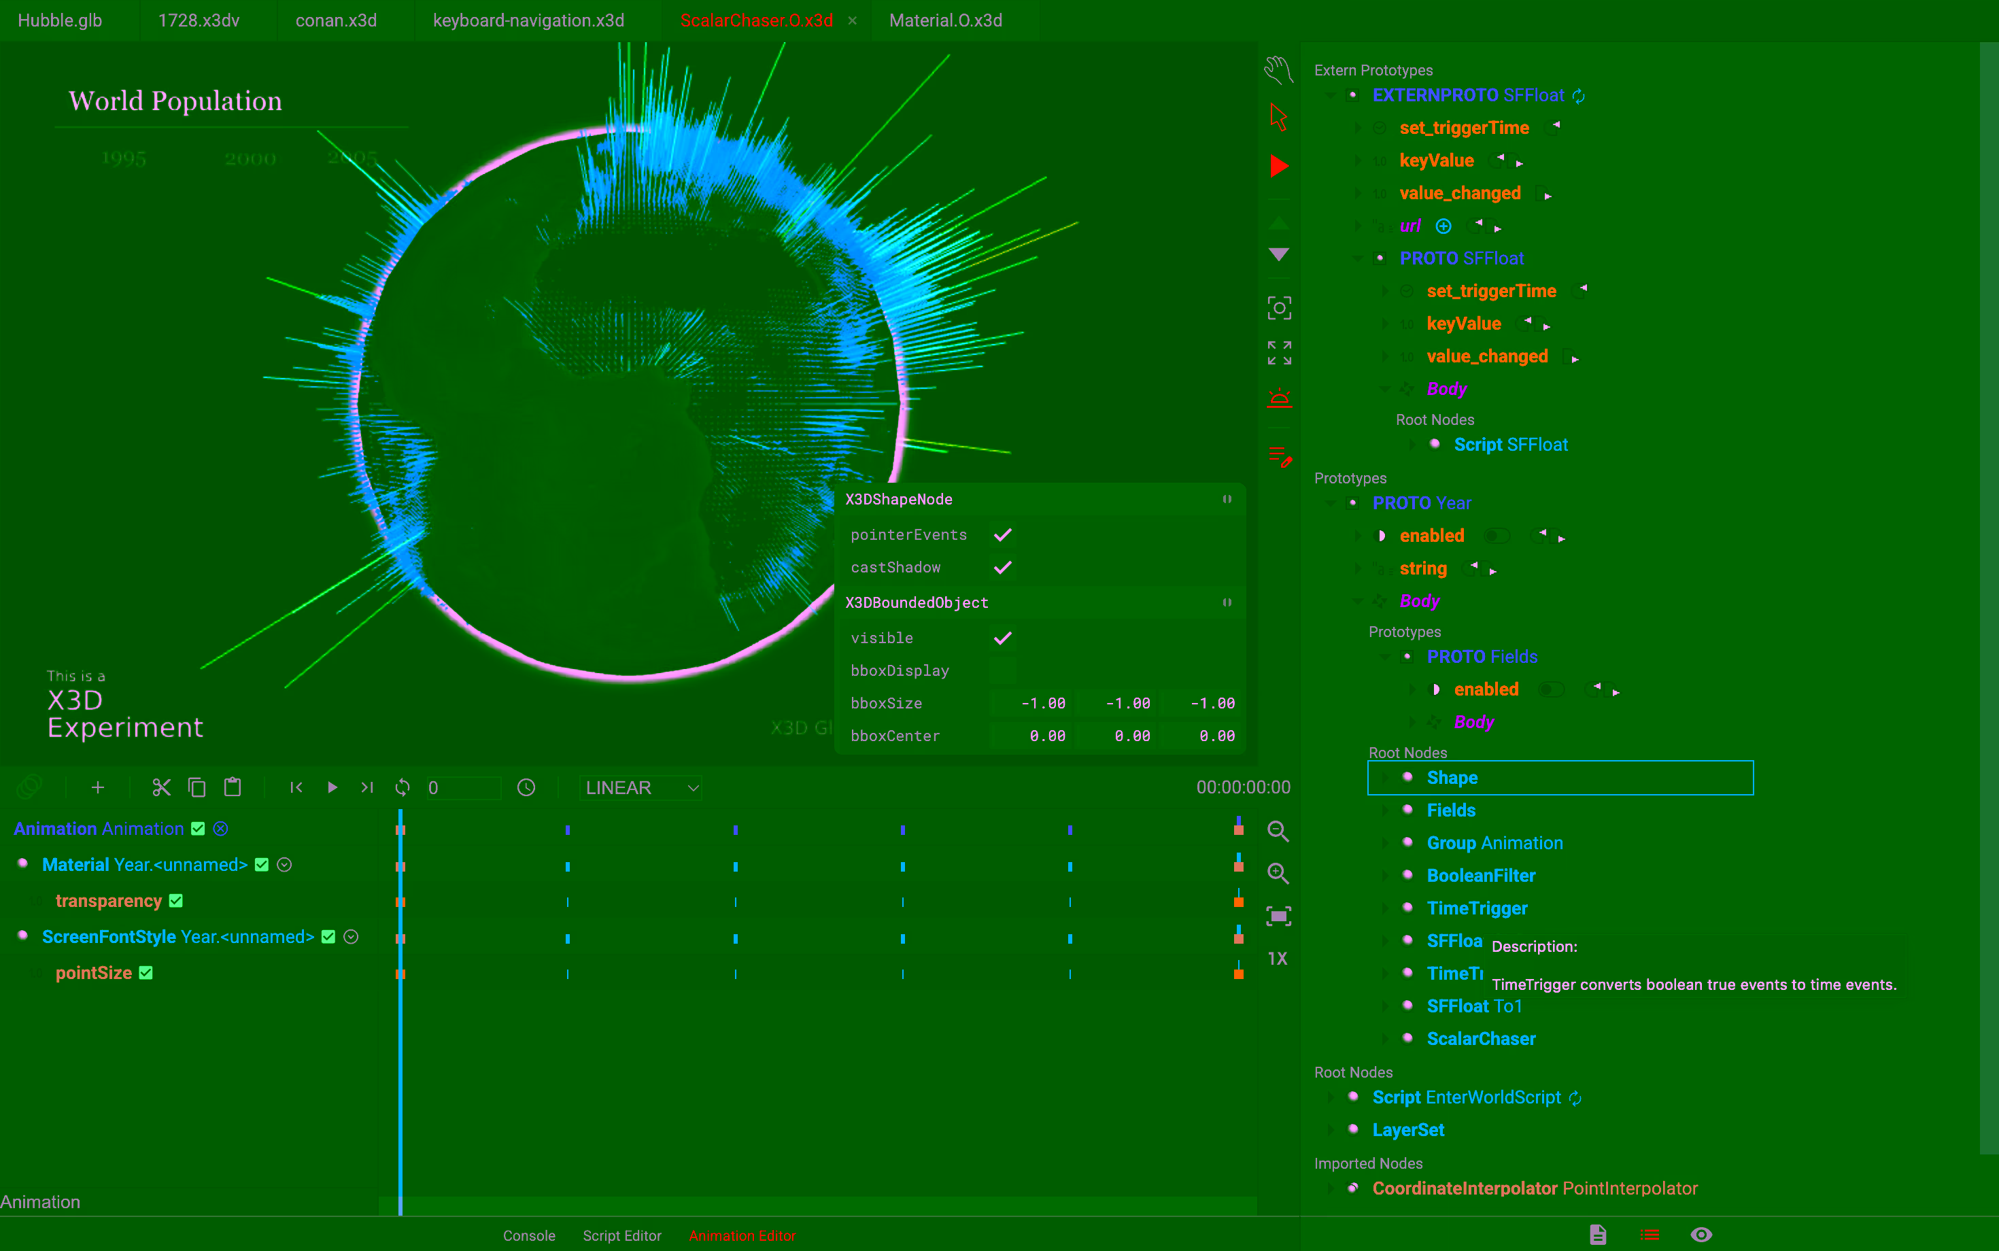This screenshot has width=1999, height=1251.
Task: Collapse the PROTO Year node
Action: [x=1331, y=503]
